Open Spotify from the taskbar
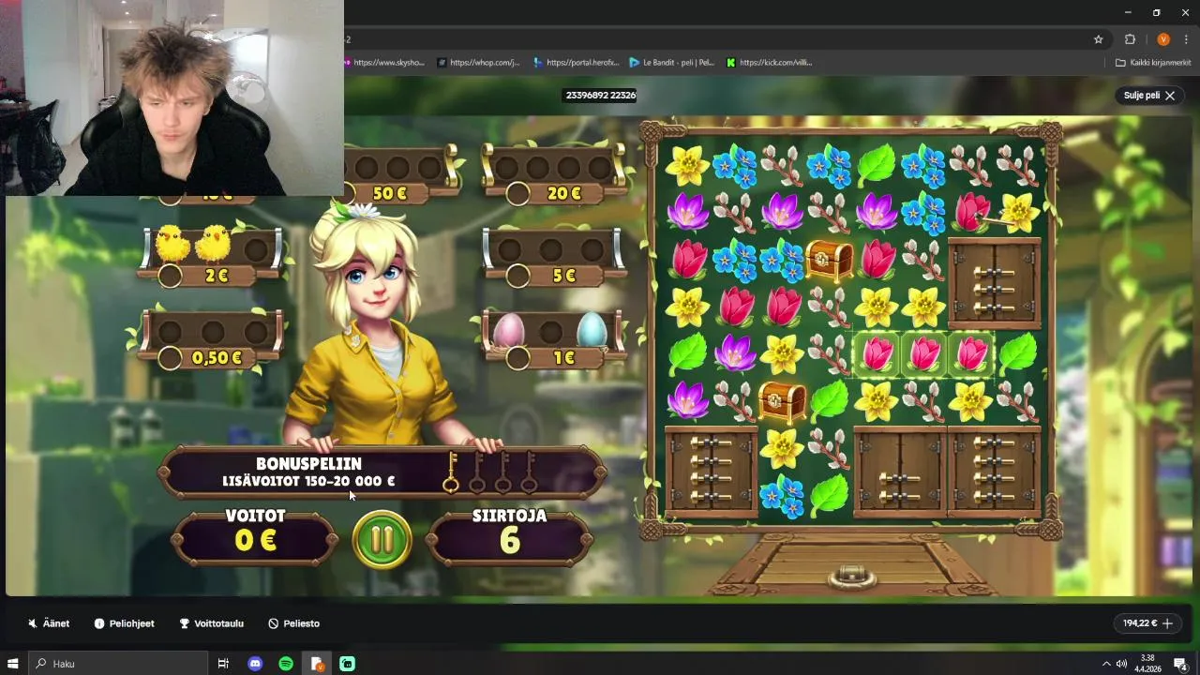The height and width of the screenshot is (675, 1200). pyautogui.click(x=286, y=664)
